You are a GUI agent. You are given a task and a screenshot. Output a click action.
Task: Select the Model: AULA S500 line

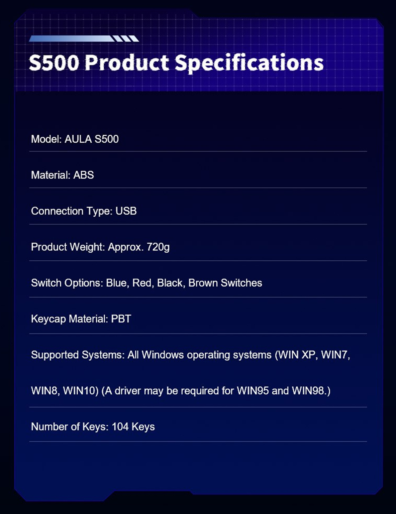click(x=75, y=139)
